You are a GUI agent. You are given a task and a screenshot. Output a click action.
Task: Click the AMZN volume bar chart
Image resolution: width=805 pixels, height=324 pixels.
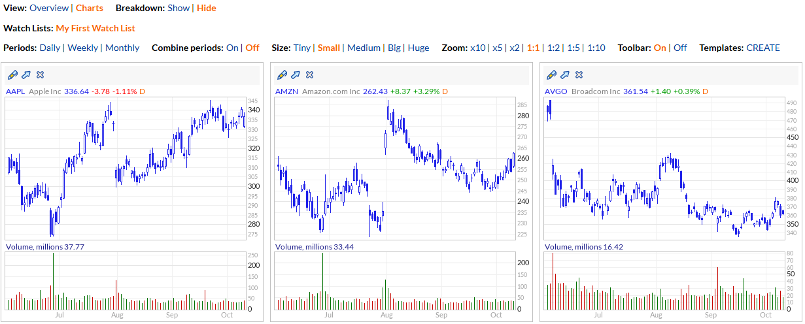(x=395, y=281)
